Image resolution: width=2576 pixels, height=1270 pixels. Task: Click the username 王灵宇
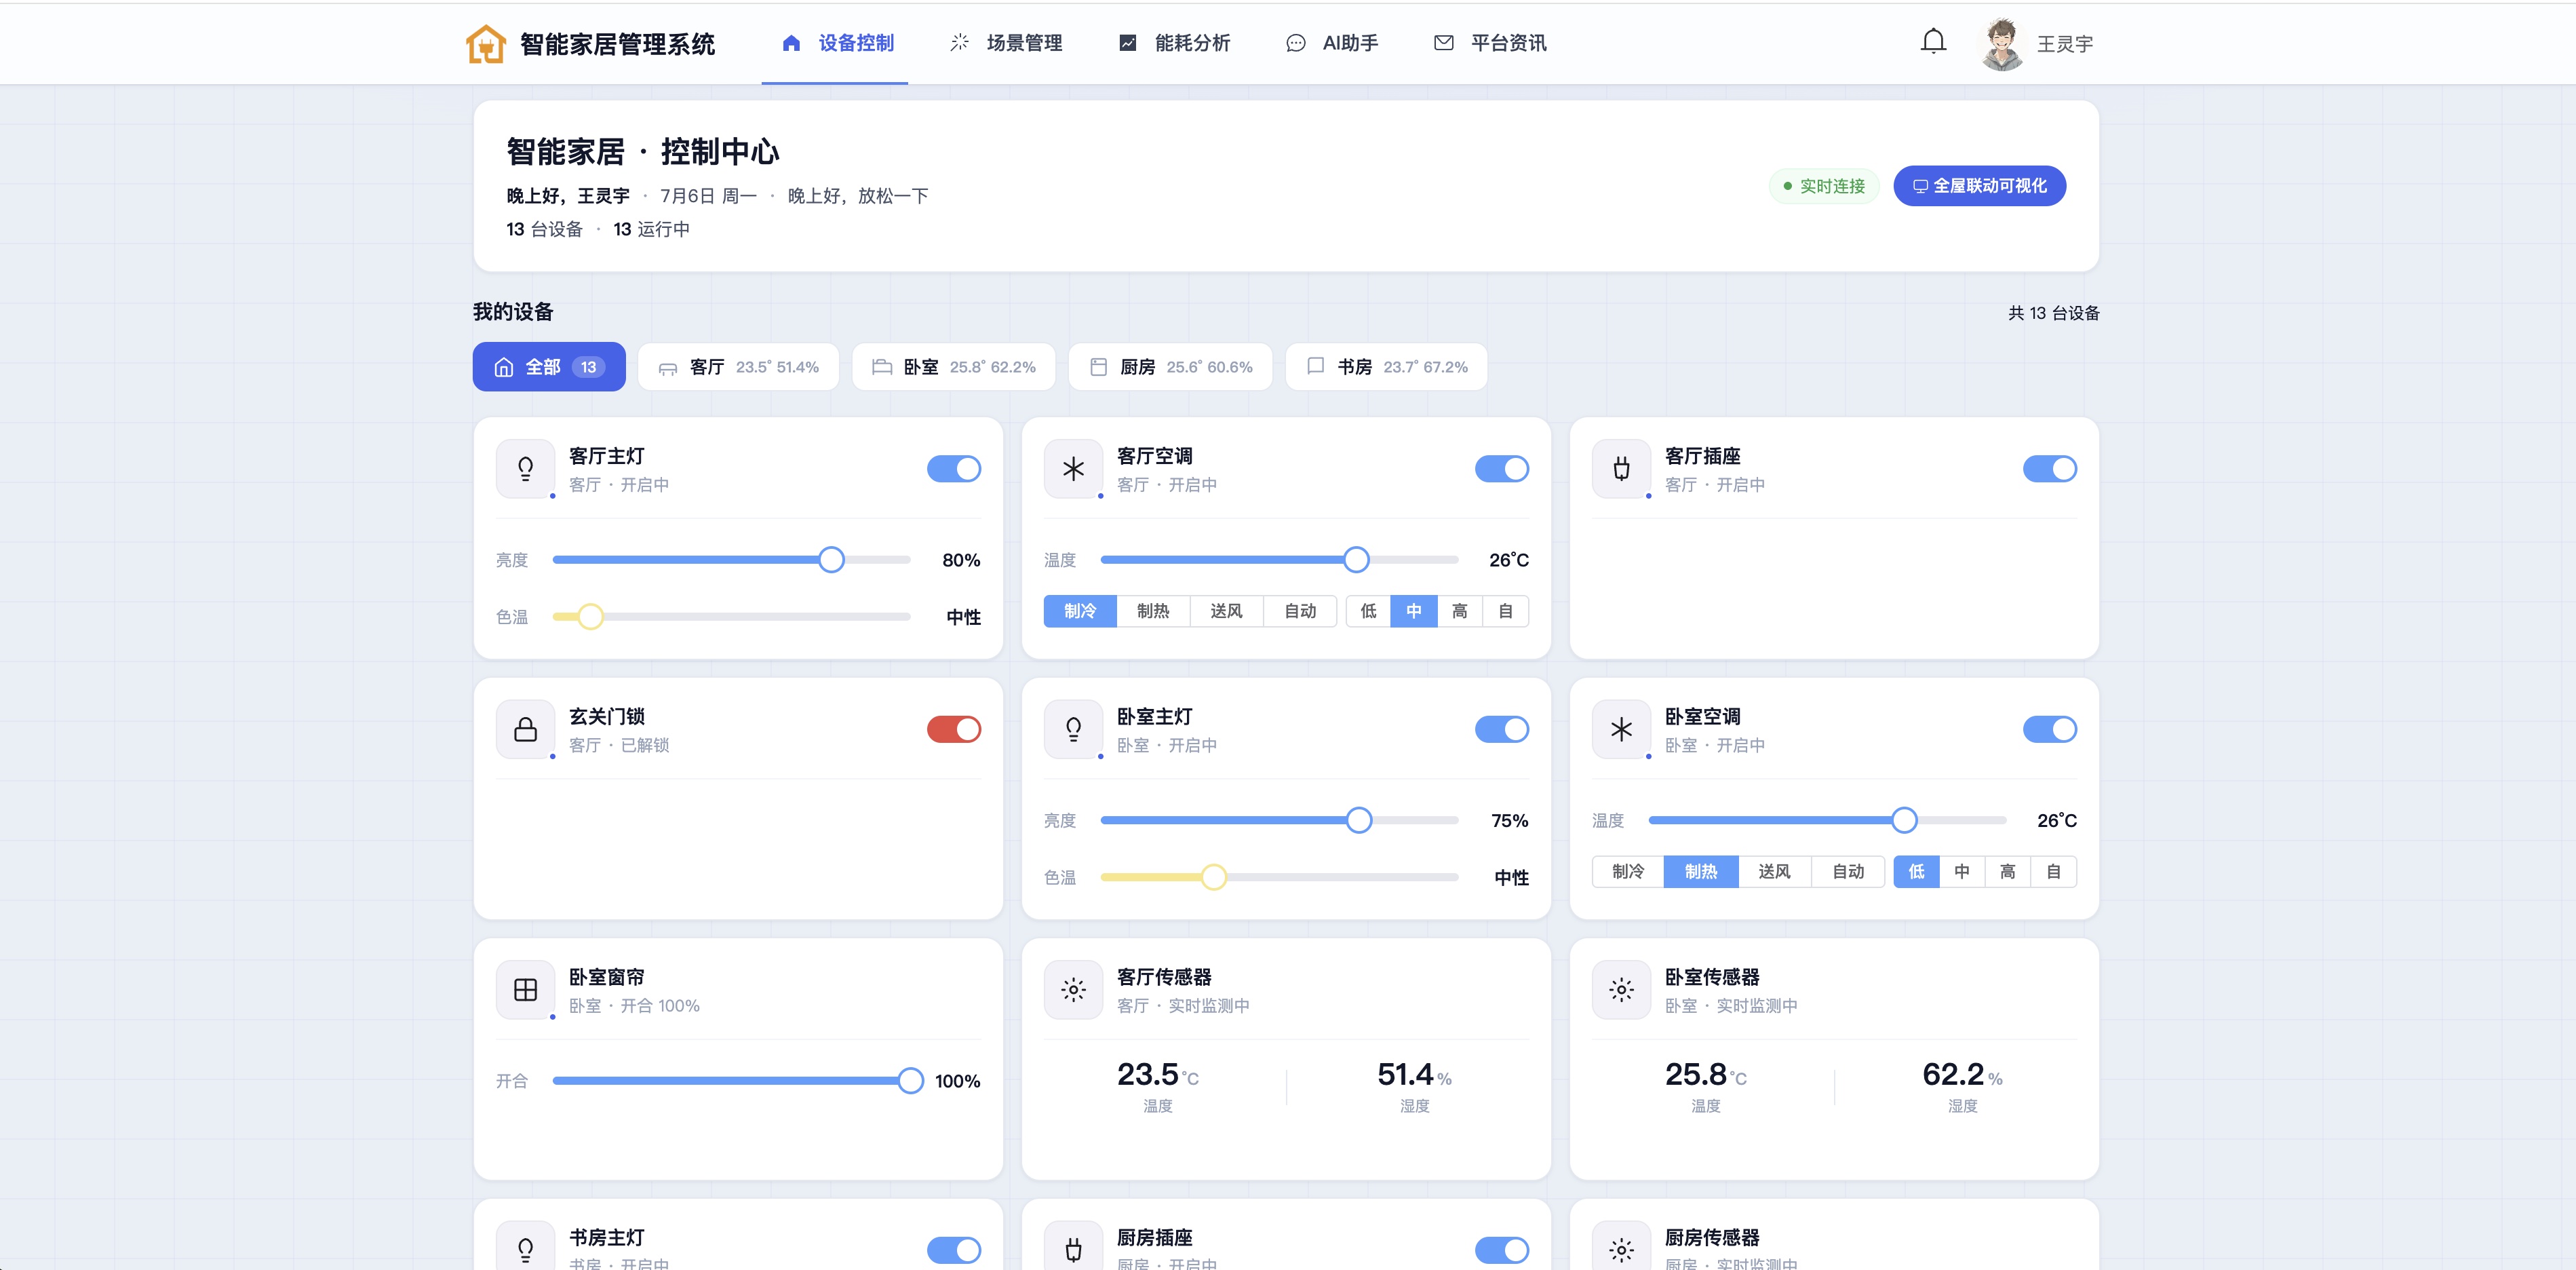pyautogui.click(x=2065, y=44)
